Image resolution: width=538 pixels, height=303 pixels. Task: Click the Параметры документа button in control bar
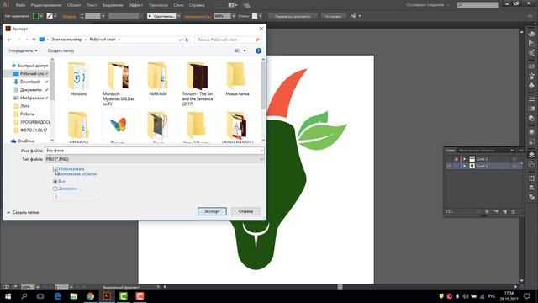(293, 16)
